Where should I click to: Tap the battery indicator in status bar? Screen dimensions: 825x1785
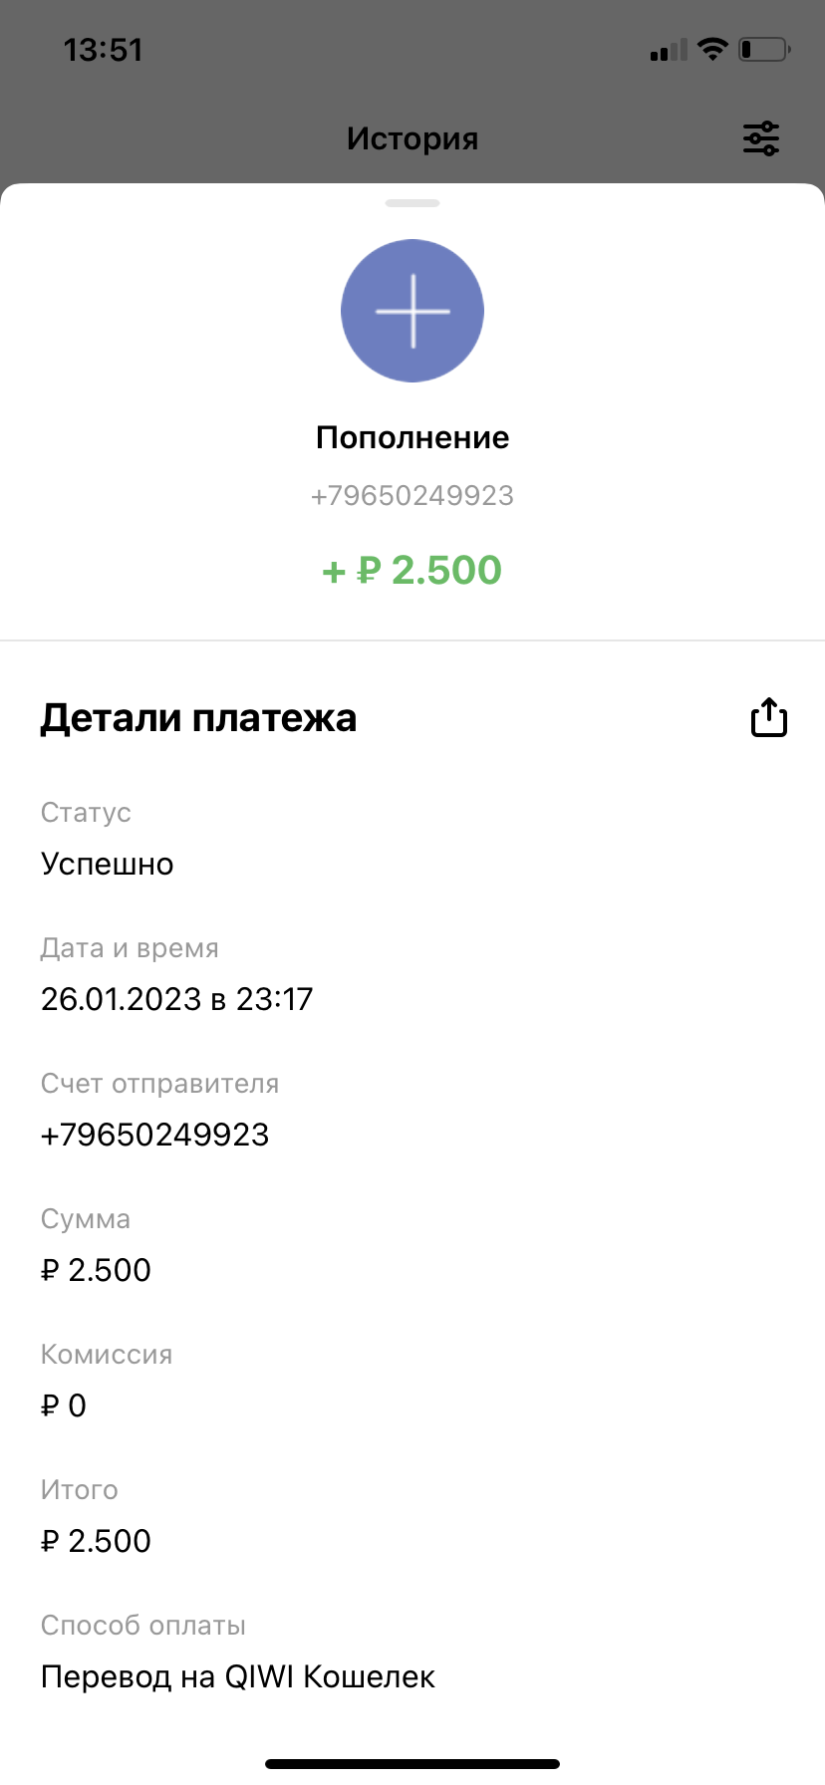(763, 49)
